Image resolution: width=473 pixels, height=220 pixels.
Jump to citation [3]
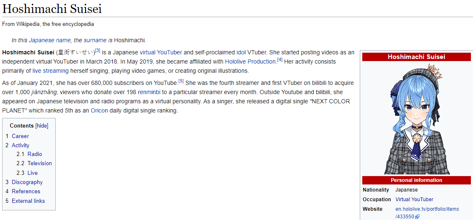98,50
